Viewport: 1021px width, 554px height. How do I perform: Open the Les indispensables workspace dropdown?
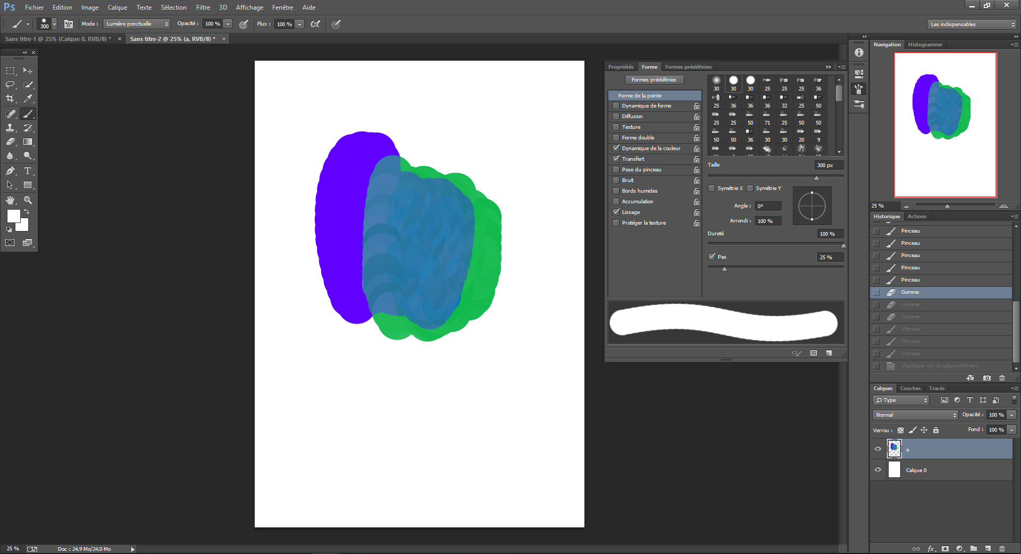point(971,24)
